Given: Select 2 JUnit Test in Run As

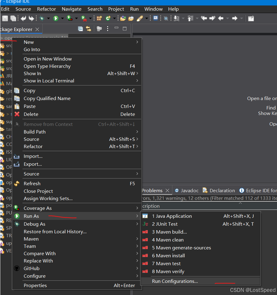Looking at the screenshot, I should click(200, 224).
